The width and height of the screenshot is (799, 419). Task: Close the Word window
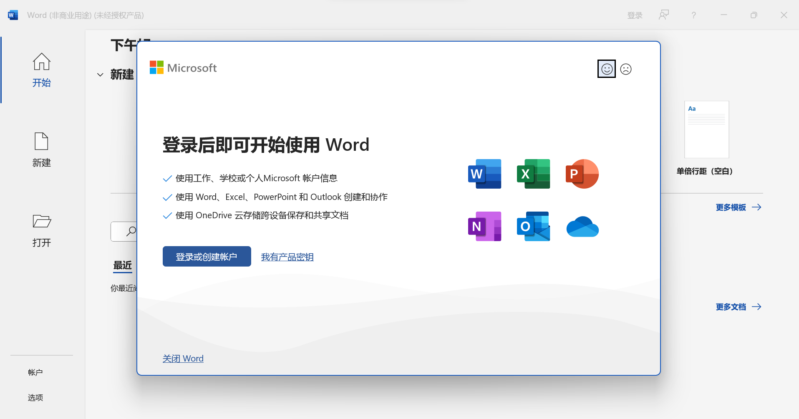pyautogui.click(x=784, y=15)
